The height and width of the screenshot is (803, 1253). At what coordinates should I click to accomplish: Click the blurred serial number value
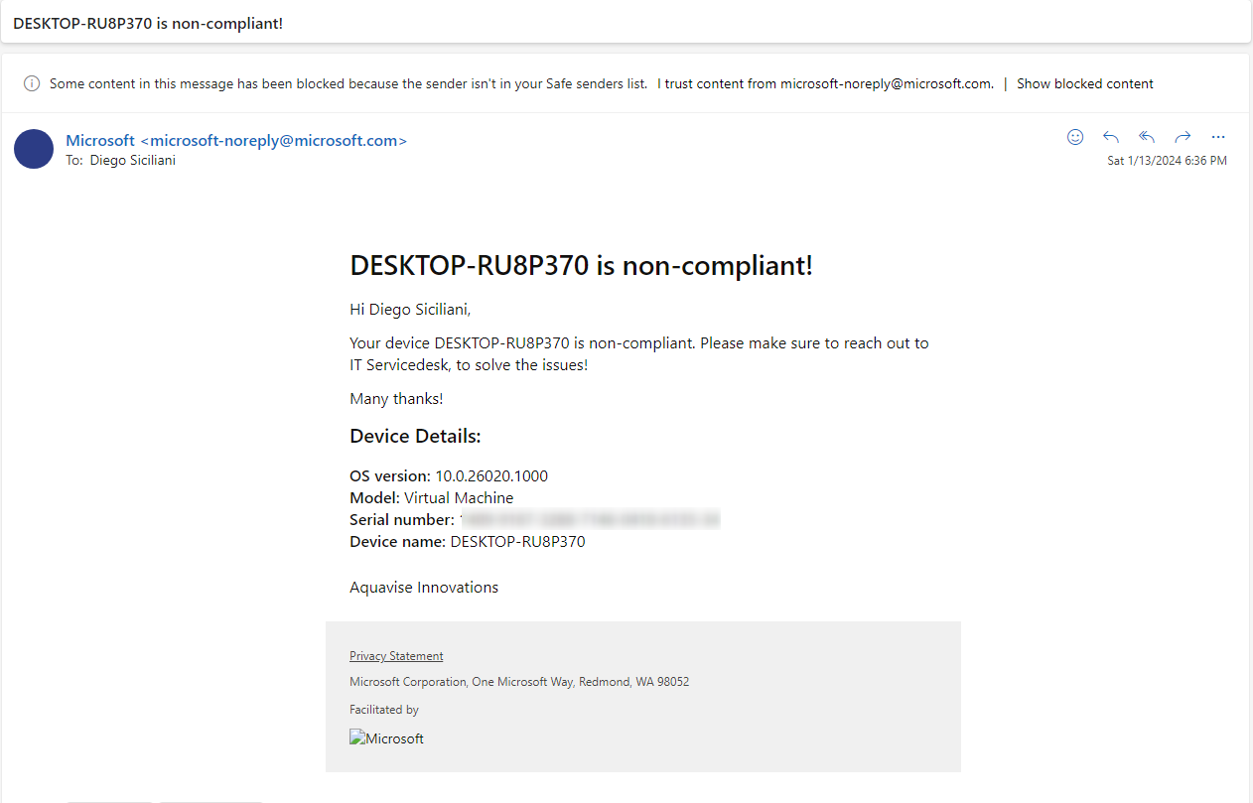(x=590, y=520)
